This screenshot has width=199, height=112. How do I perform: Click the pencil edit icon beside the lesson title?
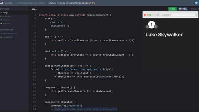(94, 3)
